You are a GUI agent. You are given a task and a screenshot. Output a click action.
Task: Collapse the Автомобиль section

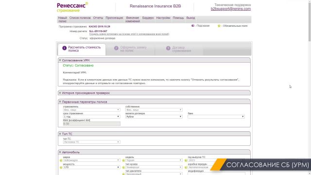[x=60, y=152]
